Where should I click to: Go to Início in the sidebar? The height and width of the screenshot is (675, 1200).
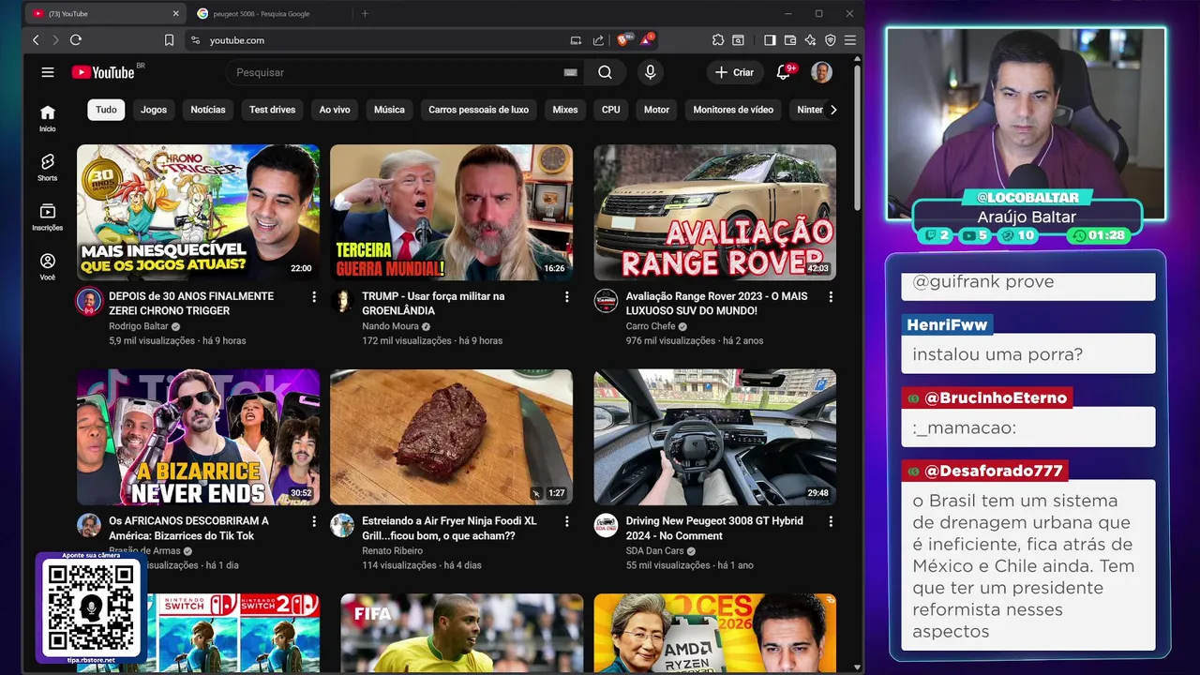48,118
